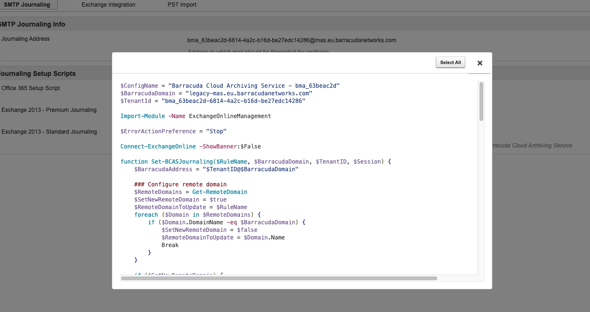Click the $SetNewRemoteDomain = $true line
The height and width of the screenshot is (312, 590).
(180, 200)
